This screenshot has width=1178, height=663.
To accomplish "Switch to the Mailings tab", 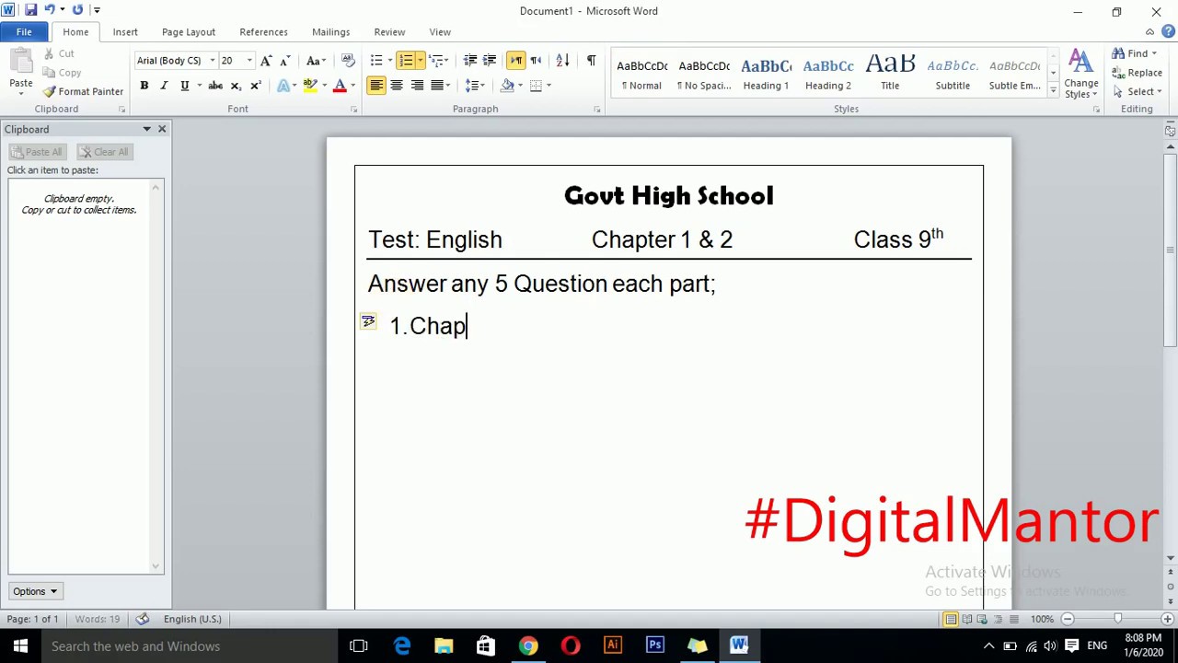I will (330, 32).
